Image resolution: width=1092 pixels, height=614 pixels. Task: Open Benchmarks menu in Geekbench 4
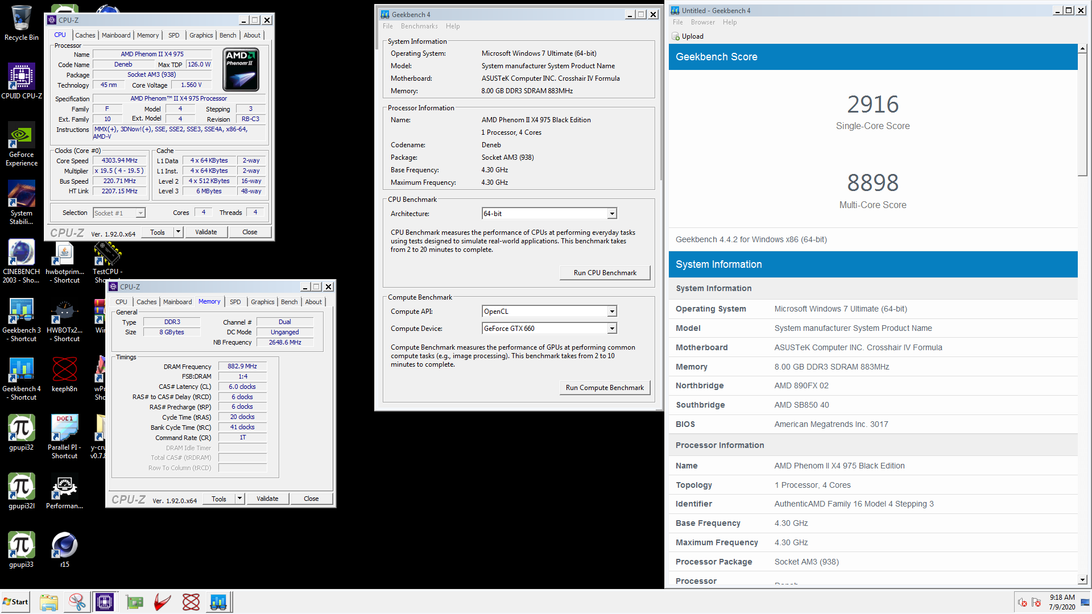[419, 26]
